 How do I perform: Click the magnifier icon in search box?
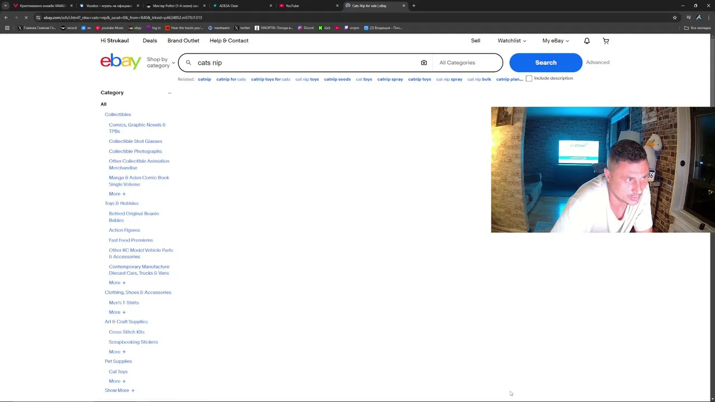pos(188,63)
